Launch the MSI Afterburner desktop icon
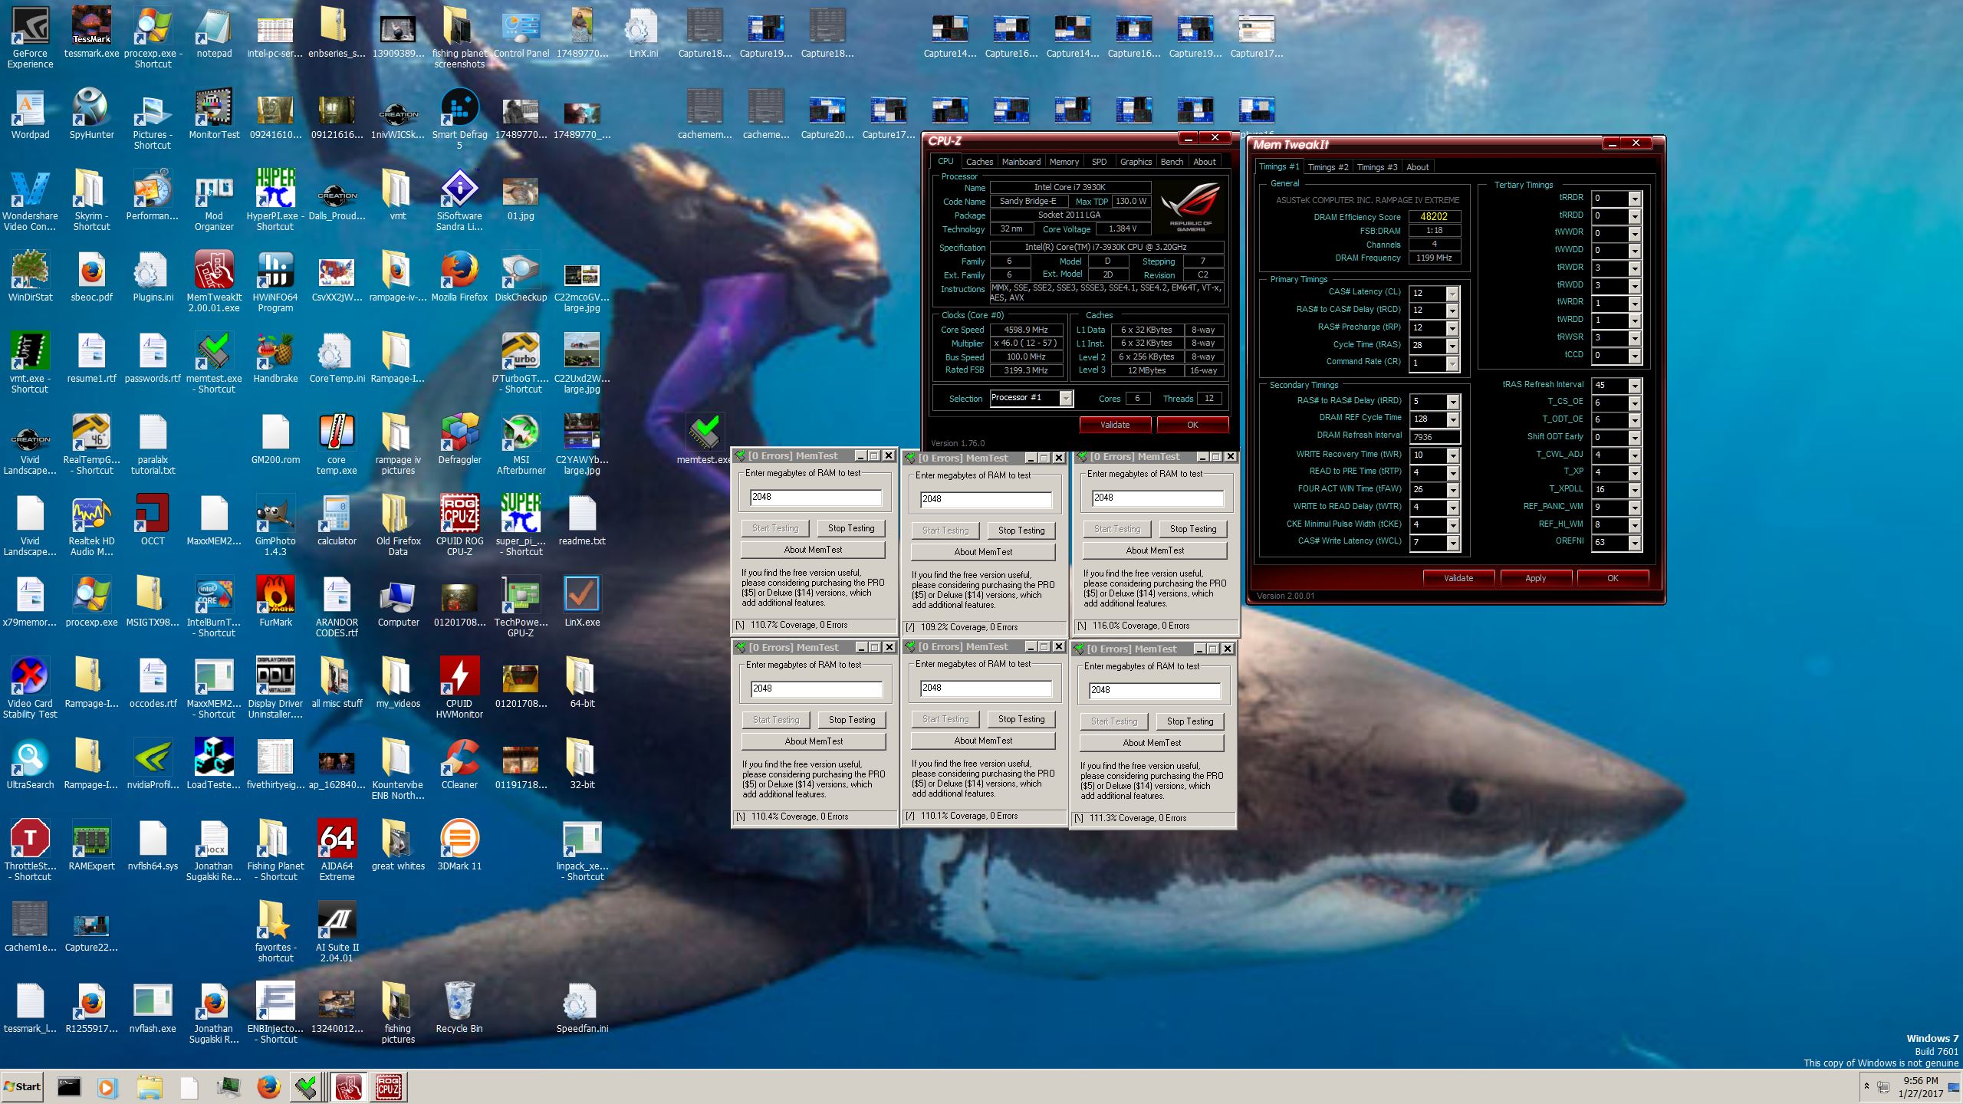This screenshot has width=1963, height=1104. 521,443
